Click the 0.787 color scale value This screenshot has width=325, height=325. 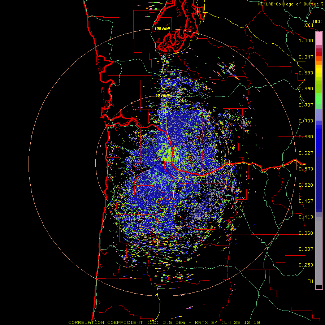(306, 105)
